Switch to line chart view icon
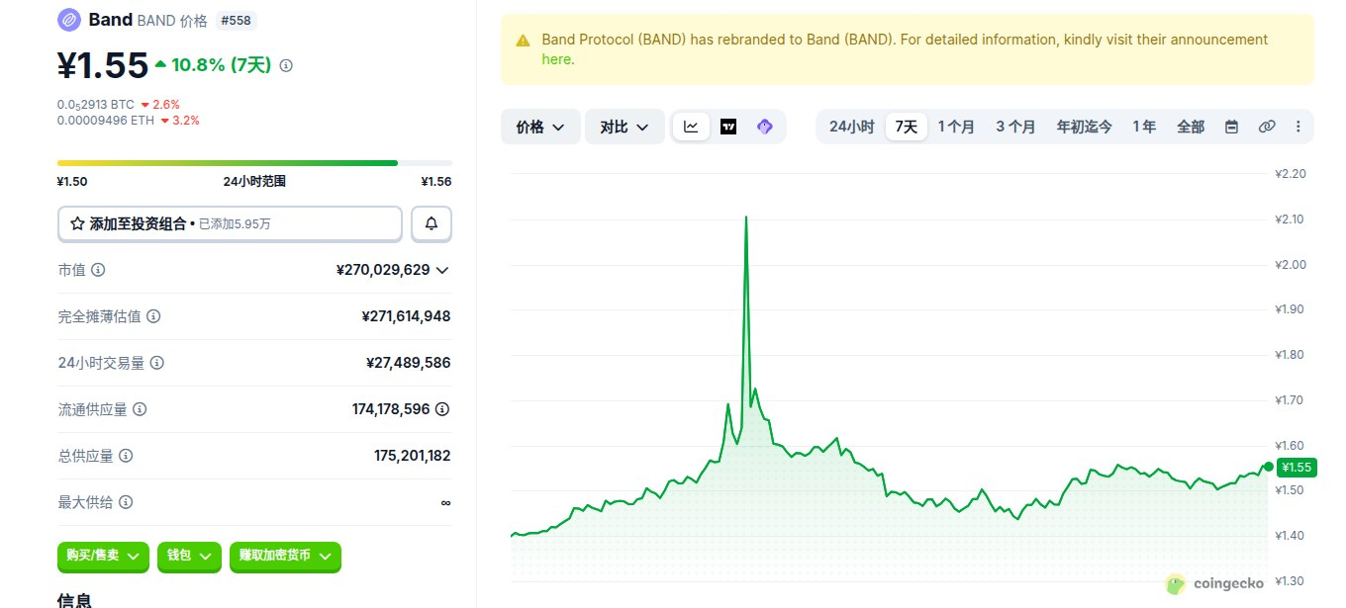The image size is (1346, 608). 692,127
